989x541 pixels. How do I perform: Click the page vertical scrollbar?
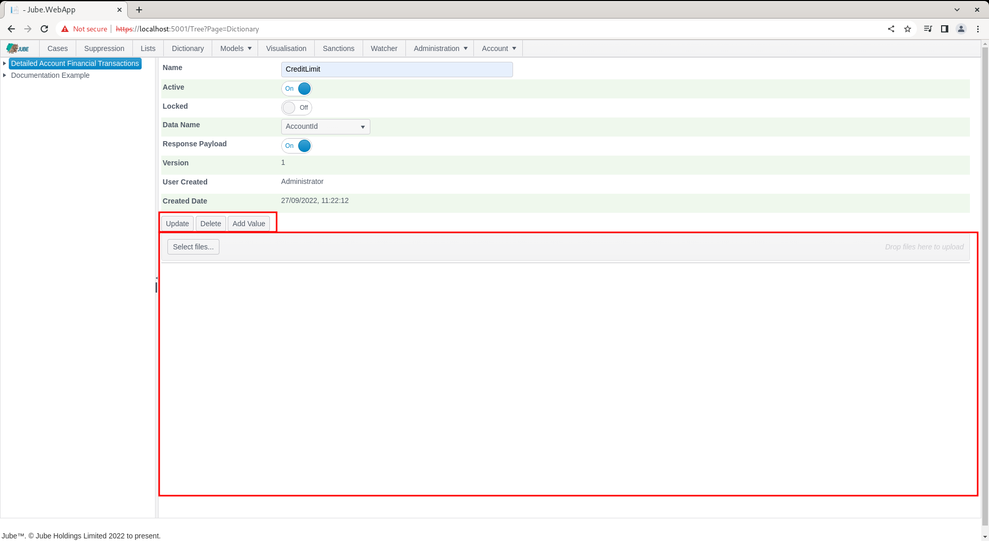tap(985, 286)
